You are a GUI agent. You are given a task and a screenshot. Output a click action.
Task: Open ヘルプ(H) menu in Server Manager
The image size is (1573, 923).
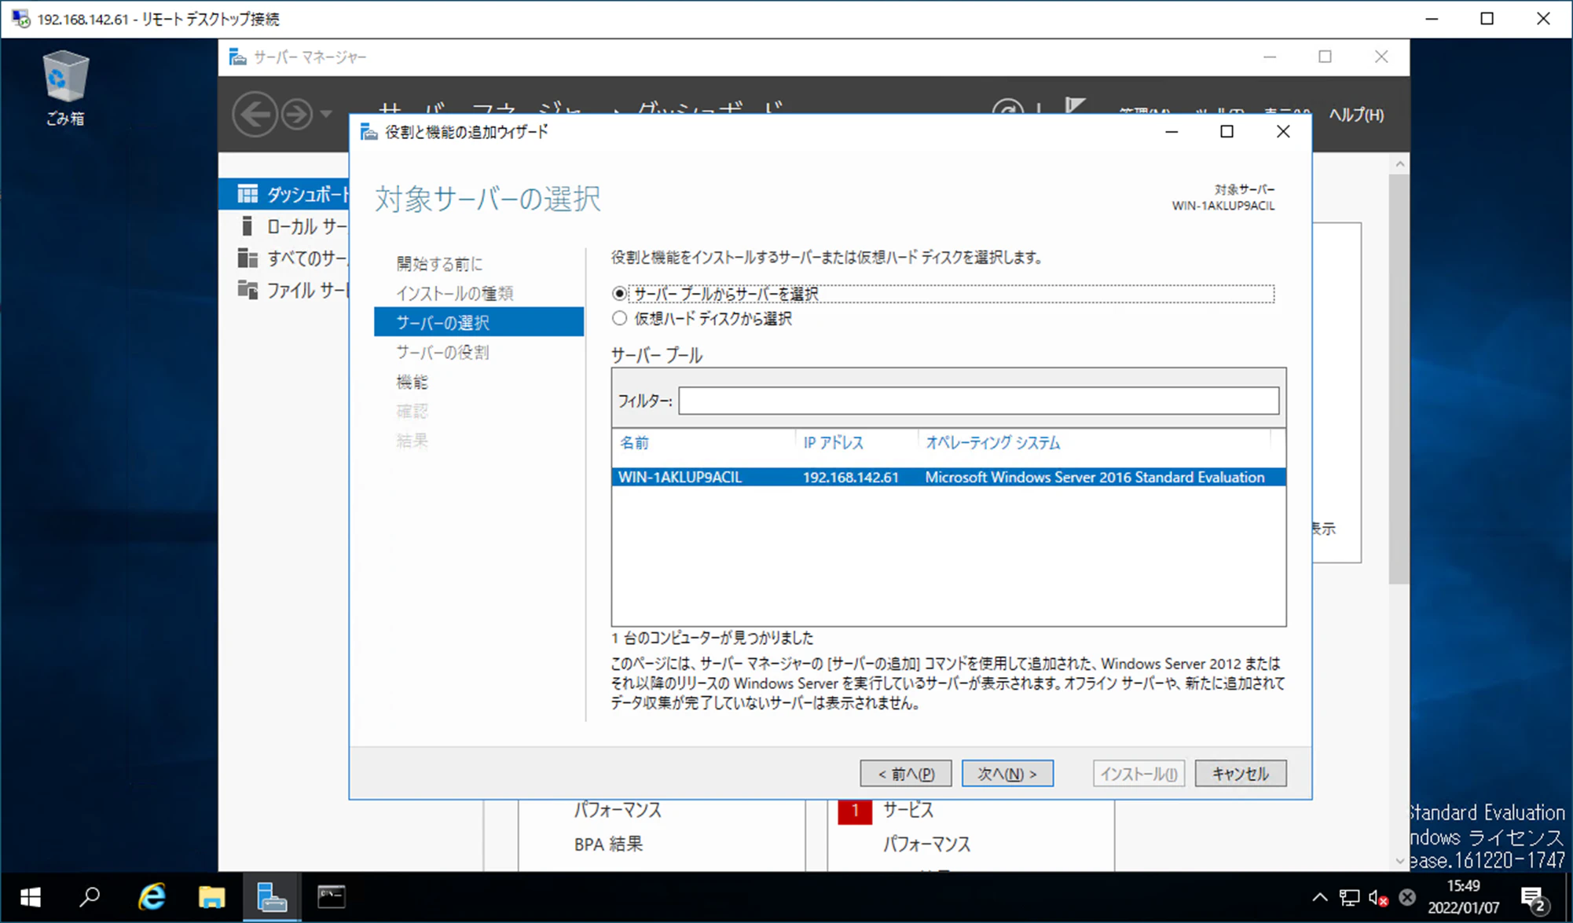coord(1356,115)
